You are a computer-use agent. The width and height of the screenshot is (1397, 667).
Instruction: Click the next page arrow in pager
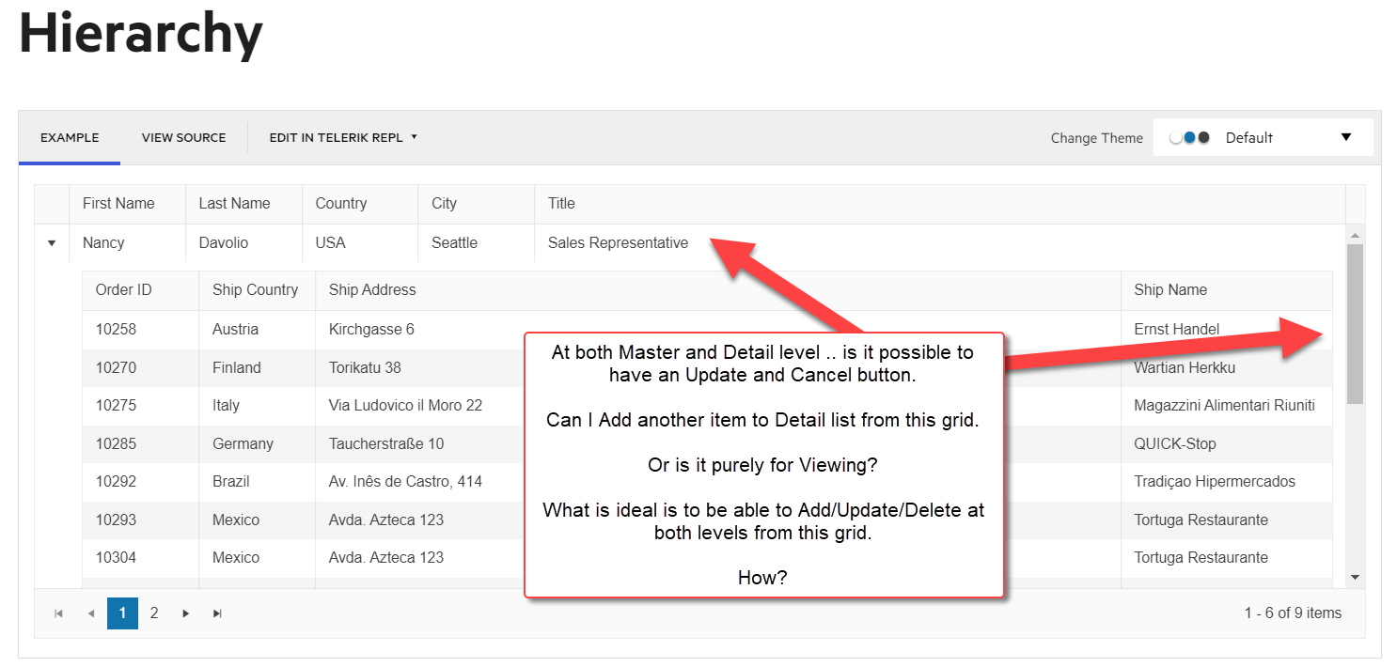pyautogui.click(x=185, y=613)
